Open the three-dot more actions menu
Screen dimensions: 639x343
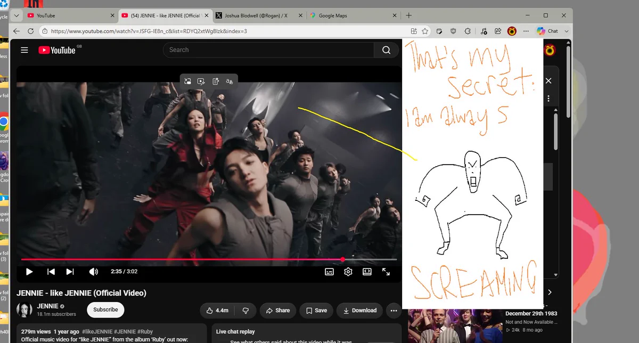pyautogui.click(x=394, y=311)
